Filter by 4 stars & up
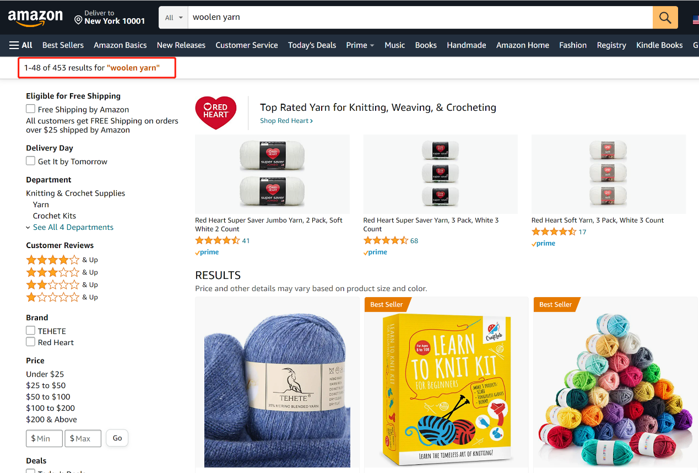699x473 pixels. [x=53, y=260]
